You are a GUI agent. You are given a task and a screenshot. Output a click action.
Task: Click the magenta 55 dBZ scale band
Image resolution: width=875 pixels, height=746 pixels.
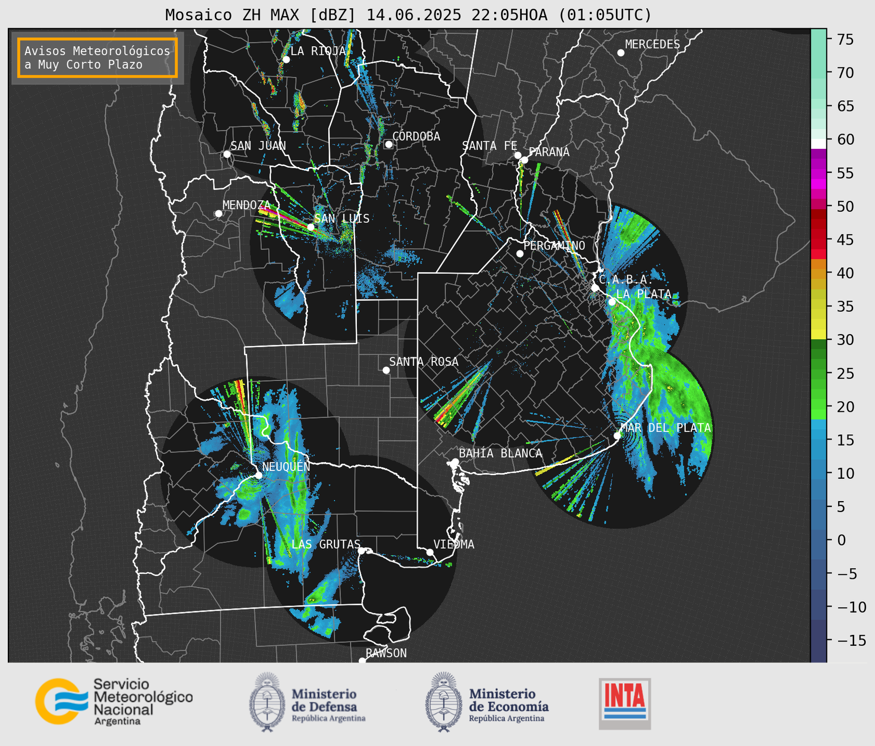818,173
